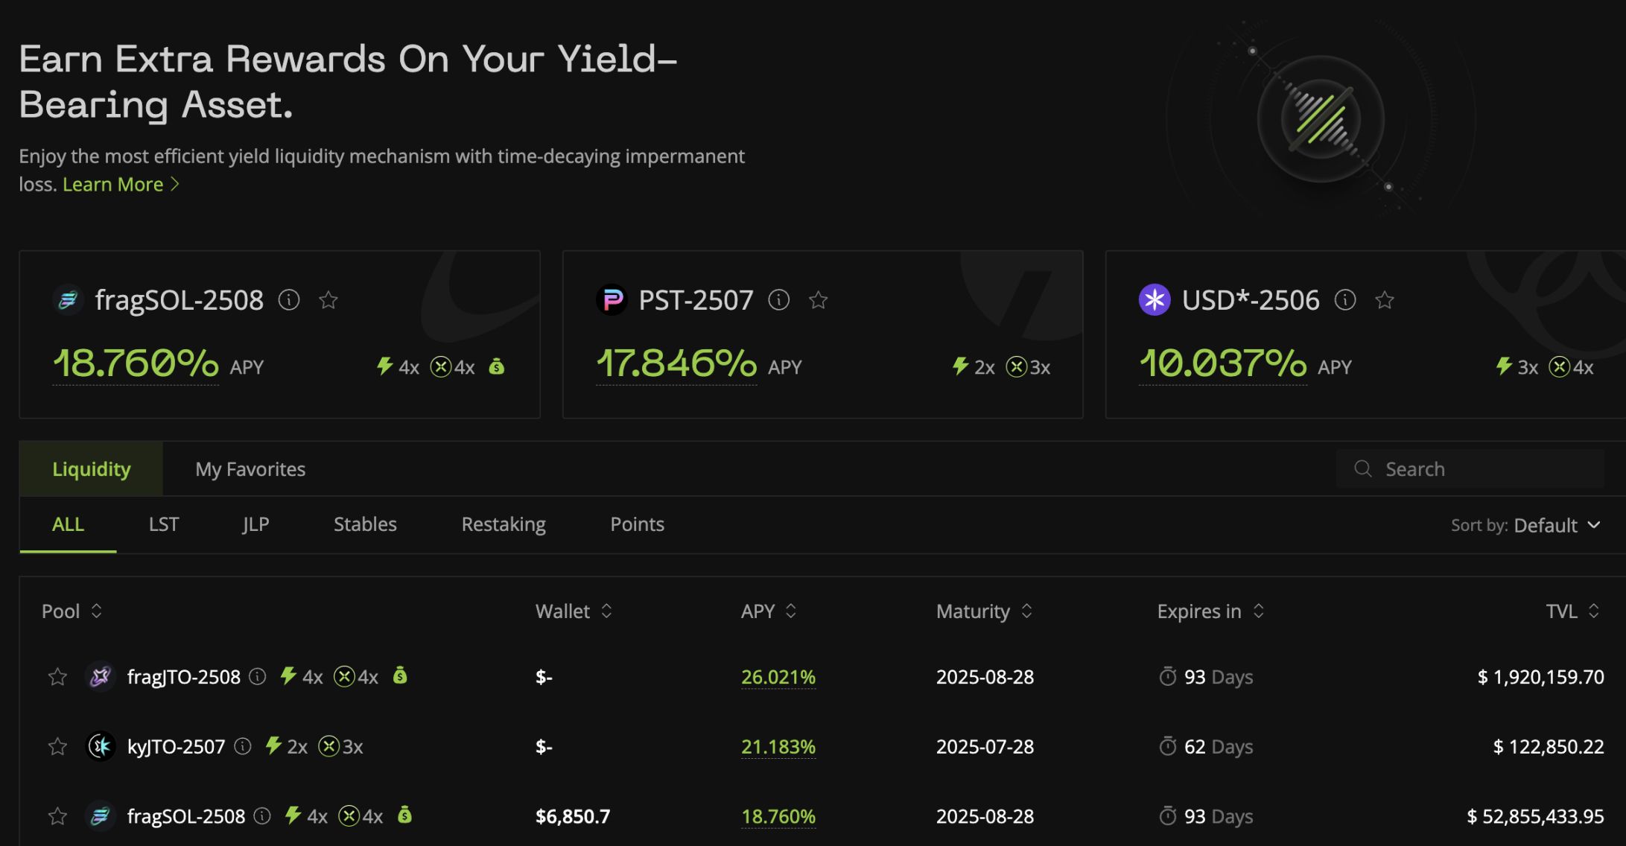The height and width of the screenshot is (846, 1626).
Task: Click the 26.021% APY value for fragJTO-2508
Action: [x=778, y=677]
